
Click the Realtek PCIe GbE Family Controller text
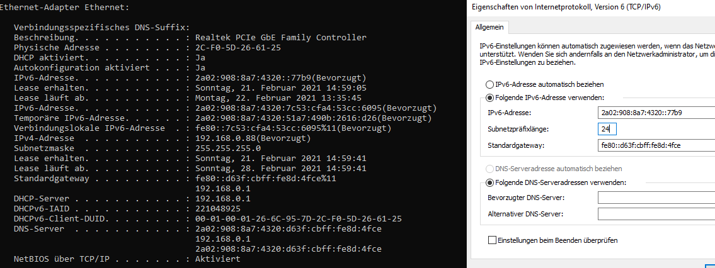pos(281,37)
